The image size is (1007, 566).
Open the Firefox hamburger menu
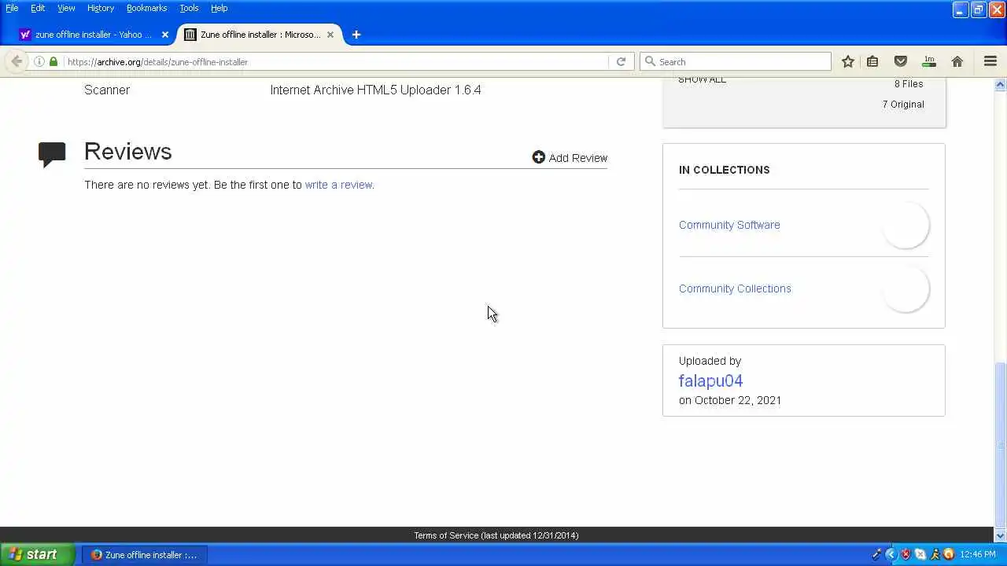(x=990, y=61)
